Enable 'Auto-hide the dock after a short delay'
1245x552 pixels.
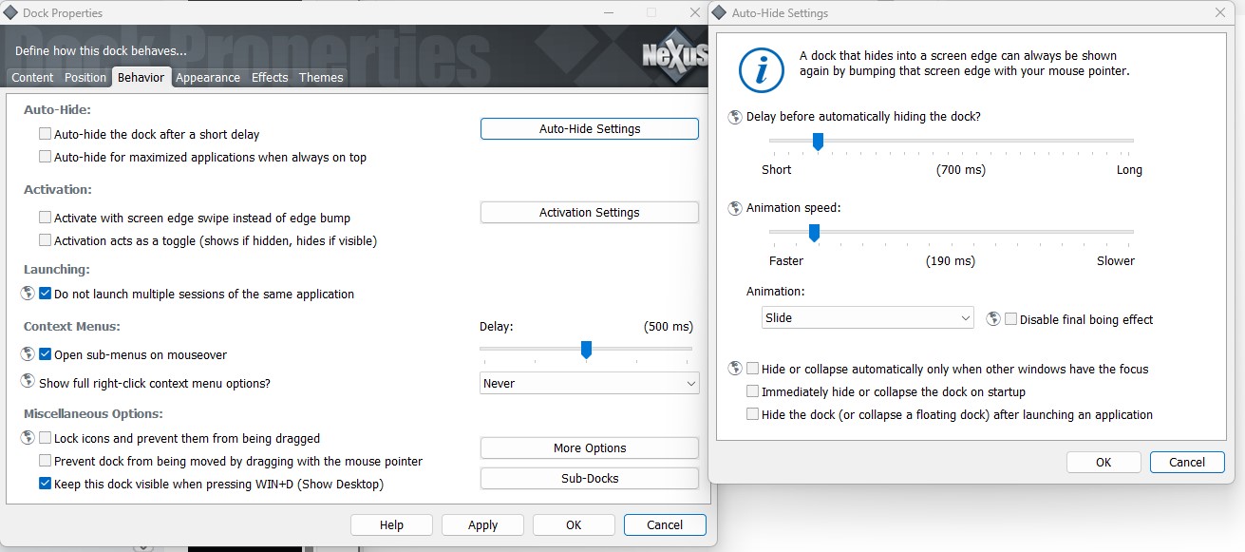coord(45,135)
